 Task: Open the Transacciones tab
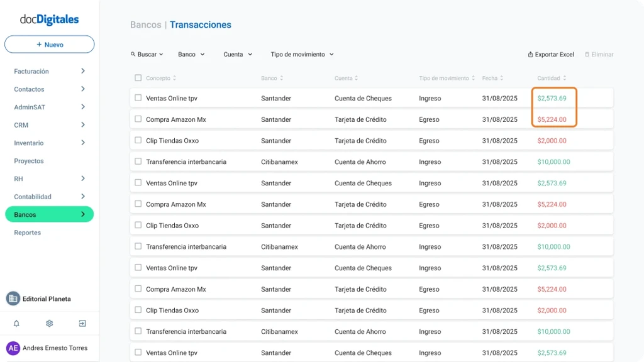pyautogui.click(x=200, y=25)
